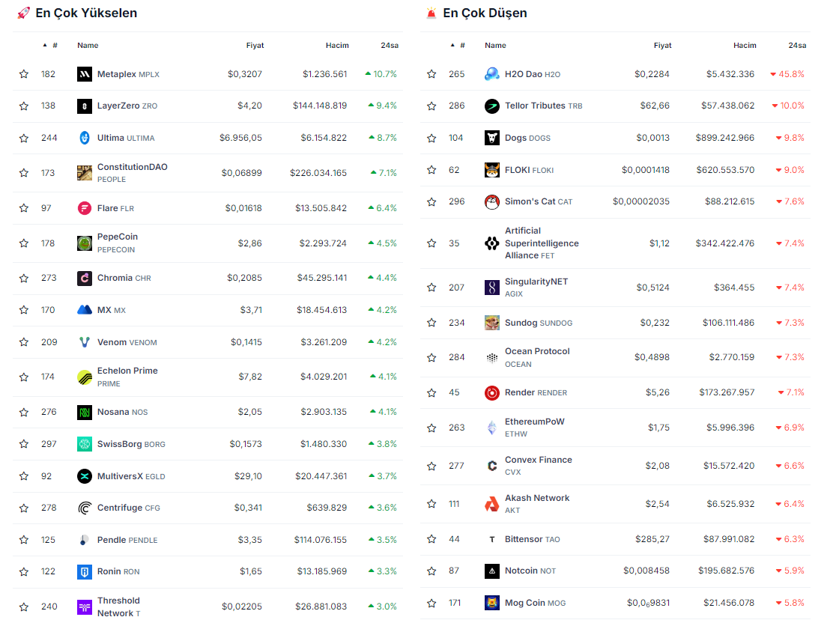Open the Ocean Protocol coin page
The height and width of the screenshot is (620, 836).
coord(537,357)
